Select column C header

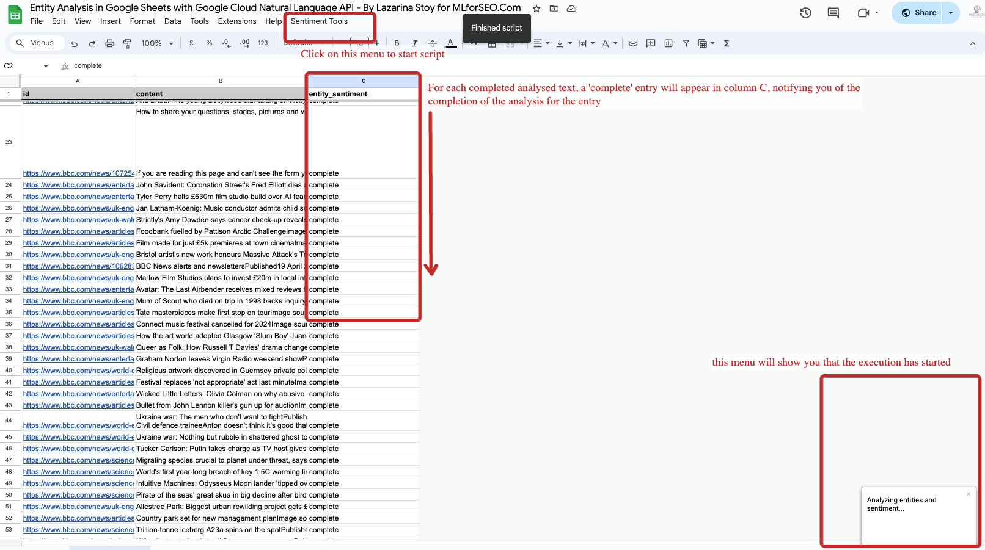(x=363, y=81)
